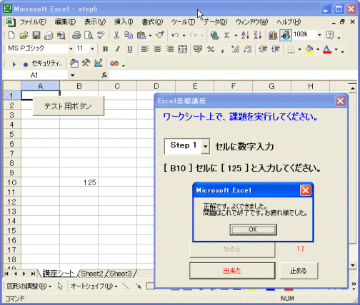Viewport: 360px width, 305px height.
Task: Open the 挿入(I) menu
Action: point(124,22)
